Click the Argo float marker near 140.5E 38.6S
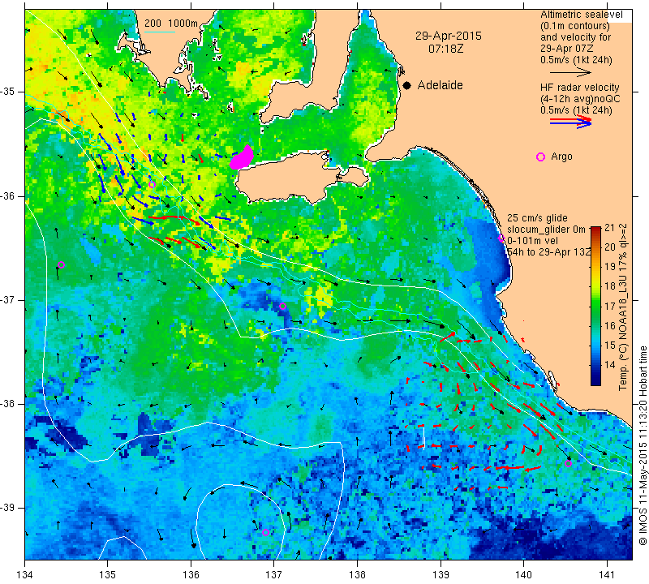 point(569,464)
